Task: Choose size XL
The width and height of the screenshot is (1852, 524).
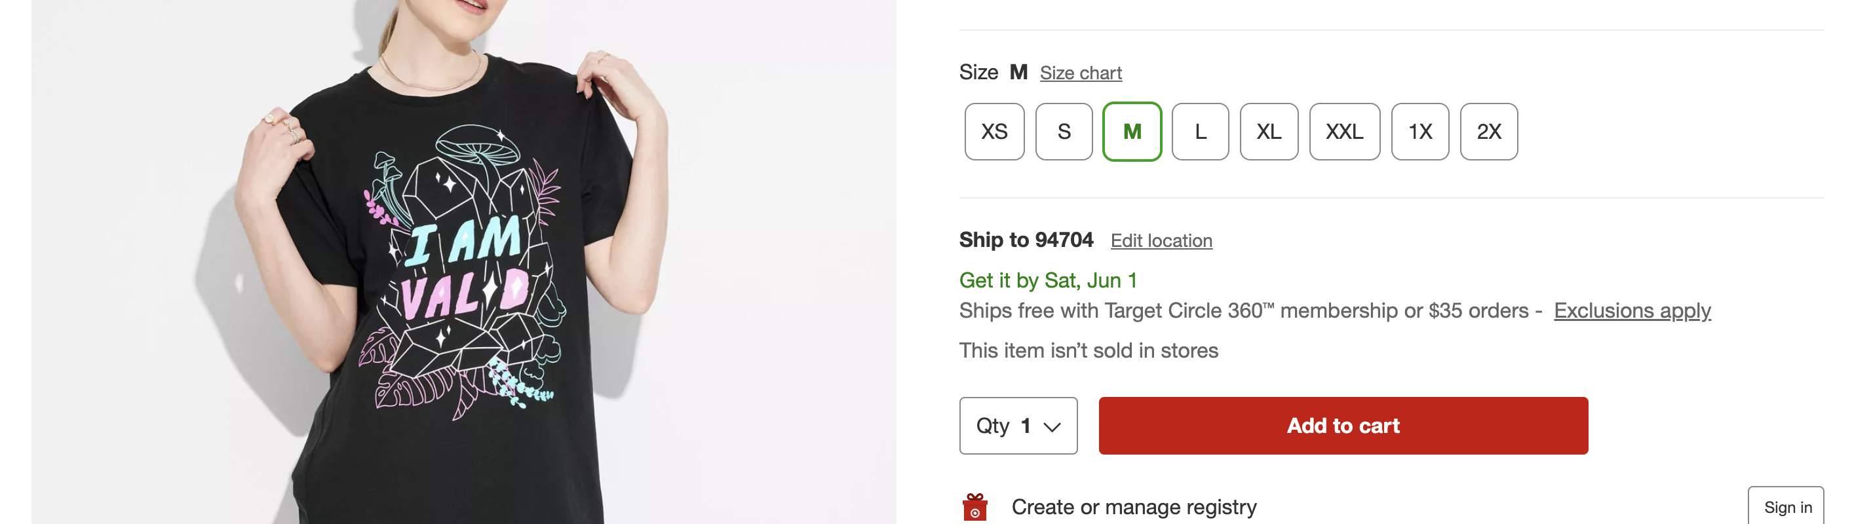Action: point(1268,132)
